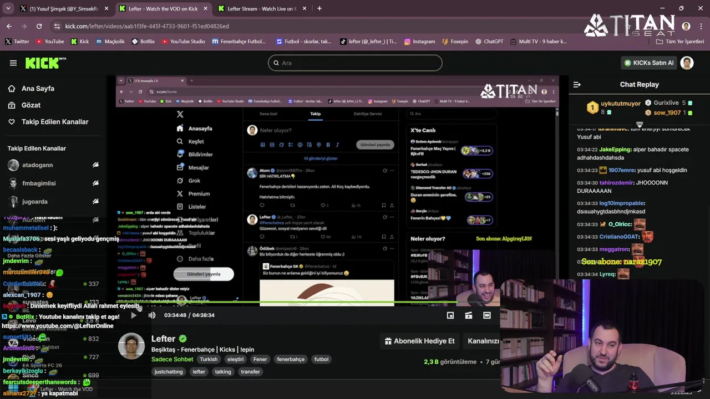Image resolution: width=710 pixels, height=399 pixels.
Task: Open jugoarda followed channel
Action: [53, 202]
